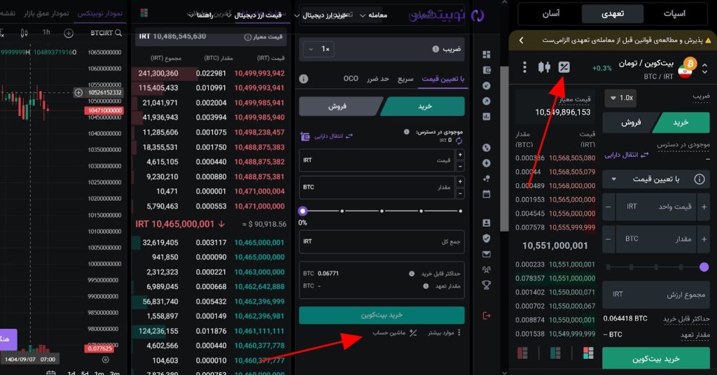This screenshot has height=375, width=717.
Task: Click the compare plus icon in chart toolbar
Action: [x=69, y=33]
